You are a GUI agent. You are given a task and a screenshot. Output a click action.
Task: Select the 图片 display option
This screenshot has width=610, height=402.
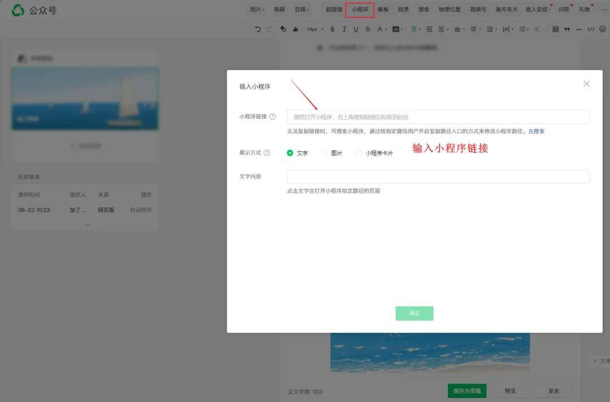[324, 153]
